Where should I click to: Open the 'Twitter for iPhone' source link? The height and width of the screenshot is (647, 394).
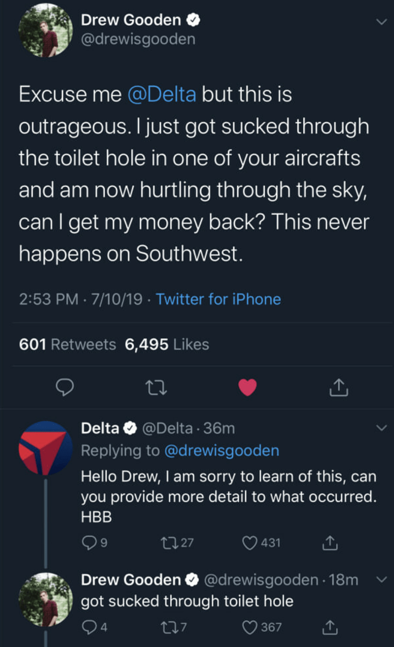pyautogui.click(x=219, y=299)
